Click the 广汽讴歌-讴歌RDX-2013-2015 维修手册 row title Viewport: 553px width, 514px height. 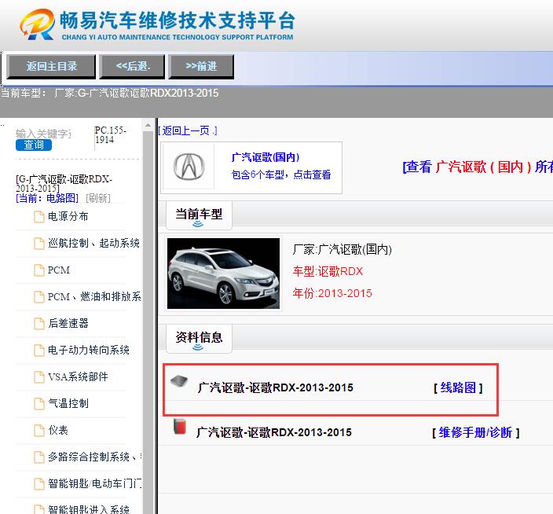(x=274, y=432)
